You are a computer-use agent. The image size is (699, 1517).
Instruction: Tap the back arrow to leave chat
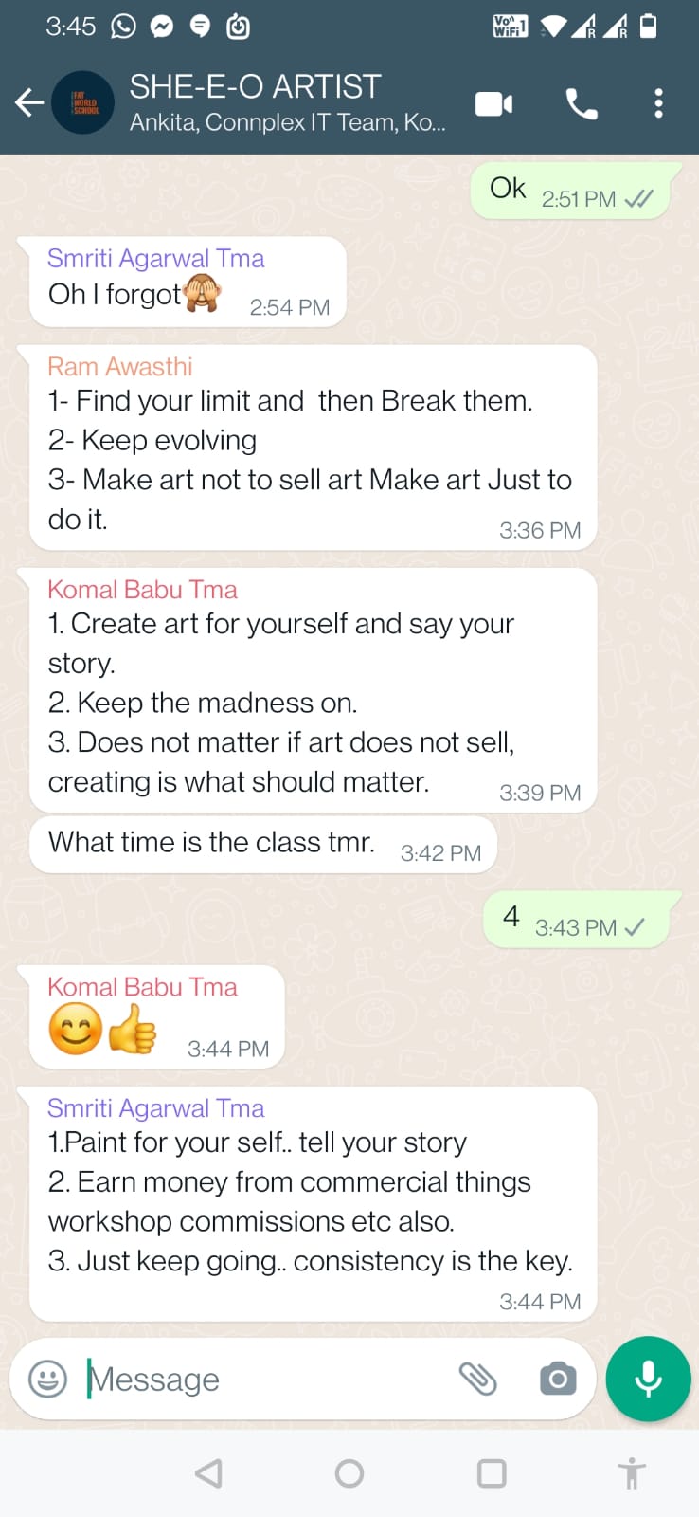29,102
